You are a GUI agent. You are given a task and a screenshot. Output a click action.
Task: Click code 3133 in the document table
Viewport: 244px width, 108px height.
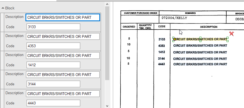[162, 39]
